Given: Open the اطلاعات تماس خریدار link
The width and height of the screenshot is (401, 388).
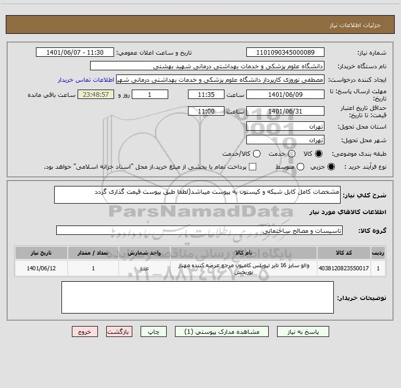Looking at the screenshot, I should coord(86,80).
